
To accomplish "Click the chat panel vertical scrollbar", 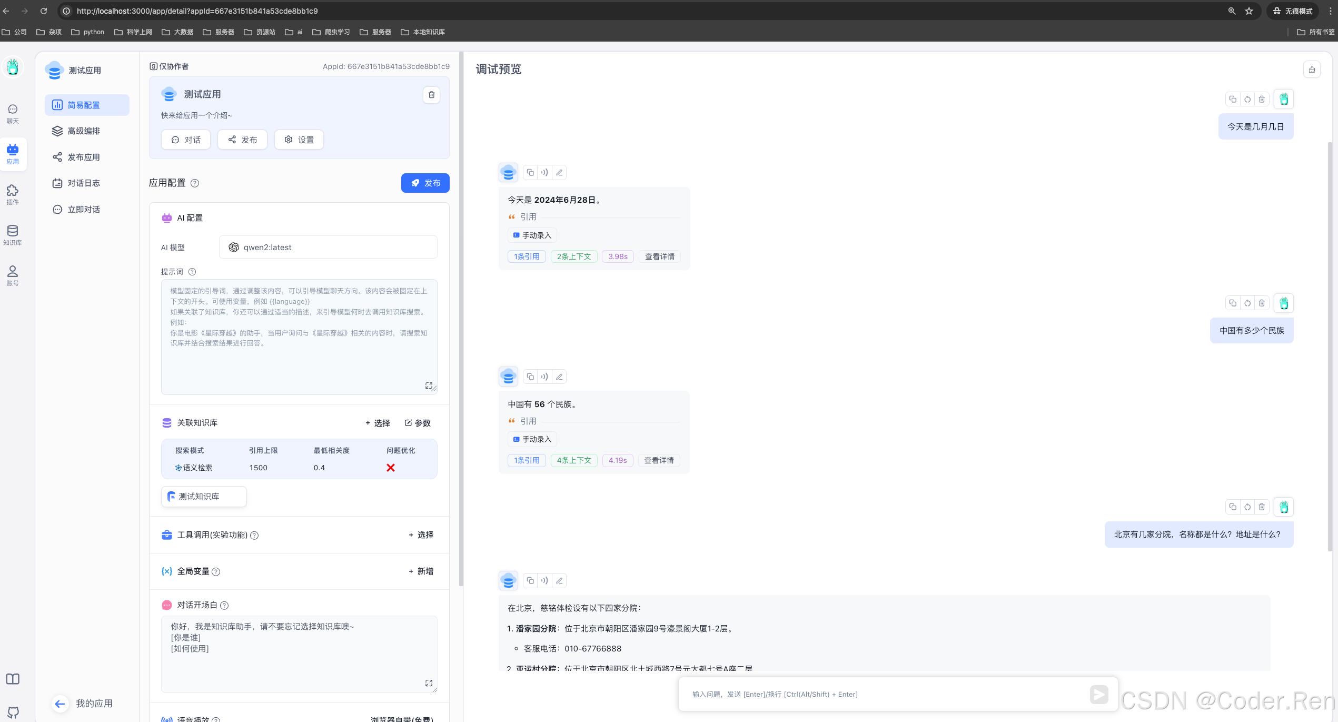I will pos(1330,348).
